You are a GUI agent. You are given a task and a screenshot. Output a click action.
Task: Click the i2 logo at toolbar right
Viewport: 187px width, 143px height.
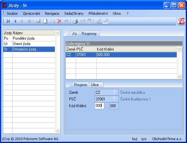tap(182, 21)
